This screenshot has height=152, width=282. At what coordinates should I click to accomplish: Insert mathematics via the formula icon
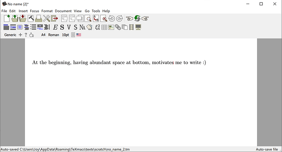pos(98,27)
